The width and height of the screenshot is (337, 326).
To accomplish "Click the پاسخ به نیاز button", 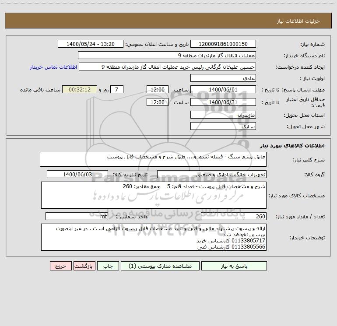I will coord(234,266).
